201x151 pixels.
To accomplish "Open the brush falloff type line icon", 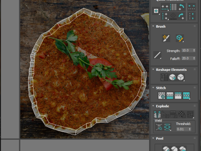I will tap(157, 55).
